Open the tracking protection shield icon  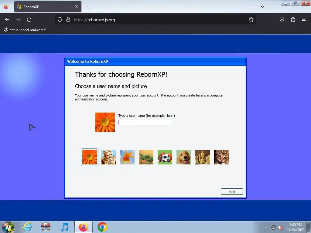[x=60, y=20]
